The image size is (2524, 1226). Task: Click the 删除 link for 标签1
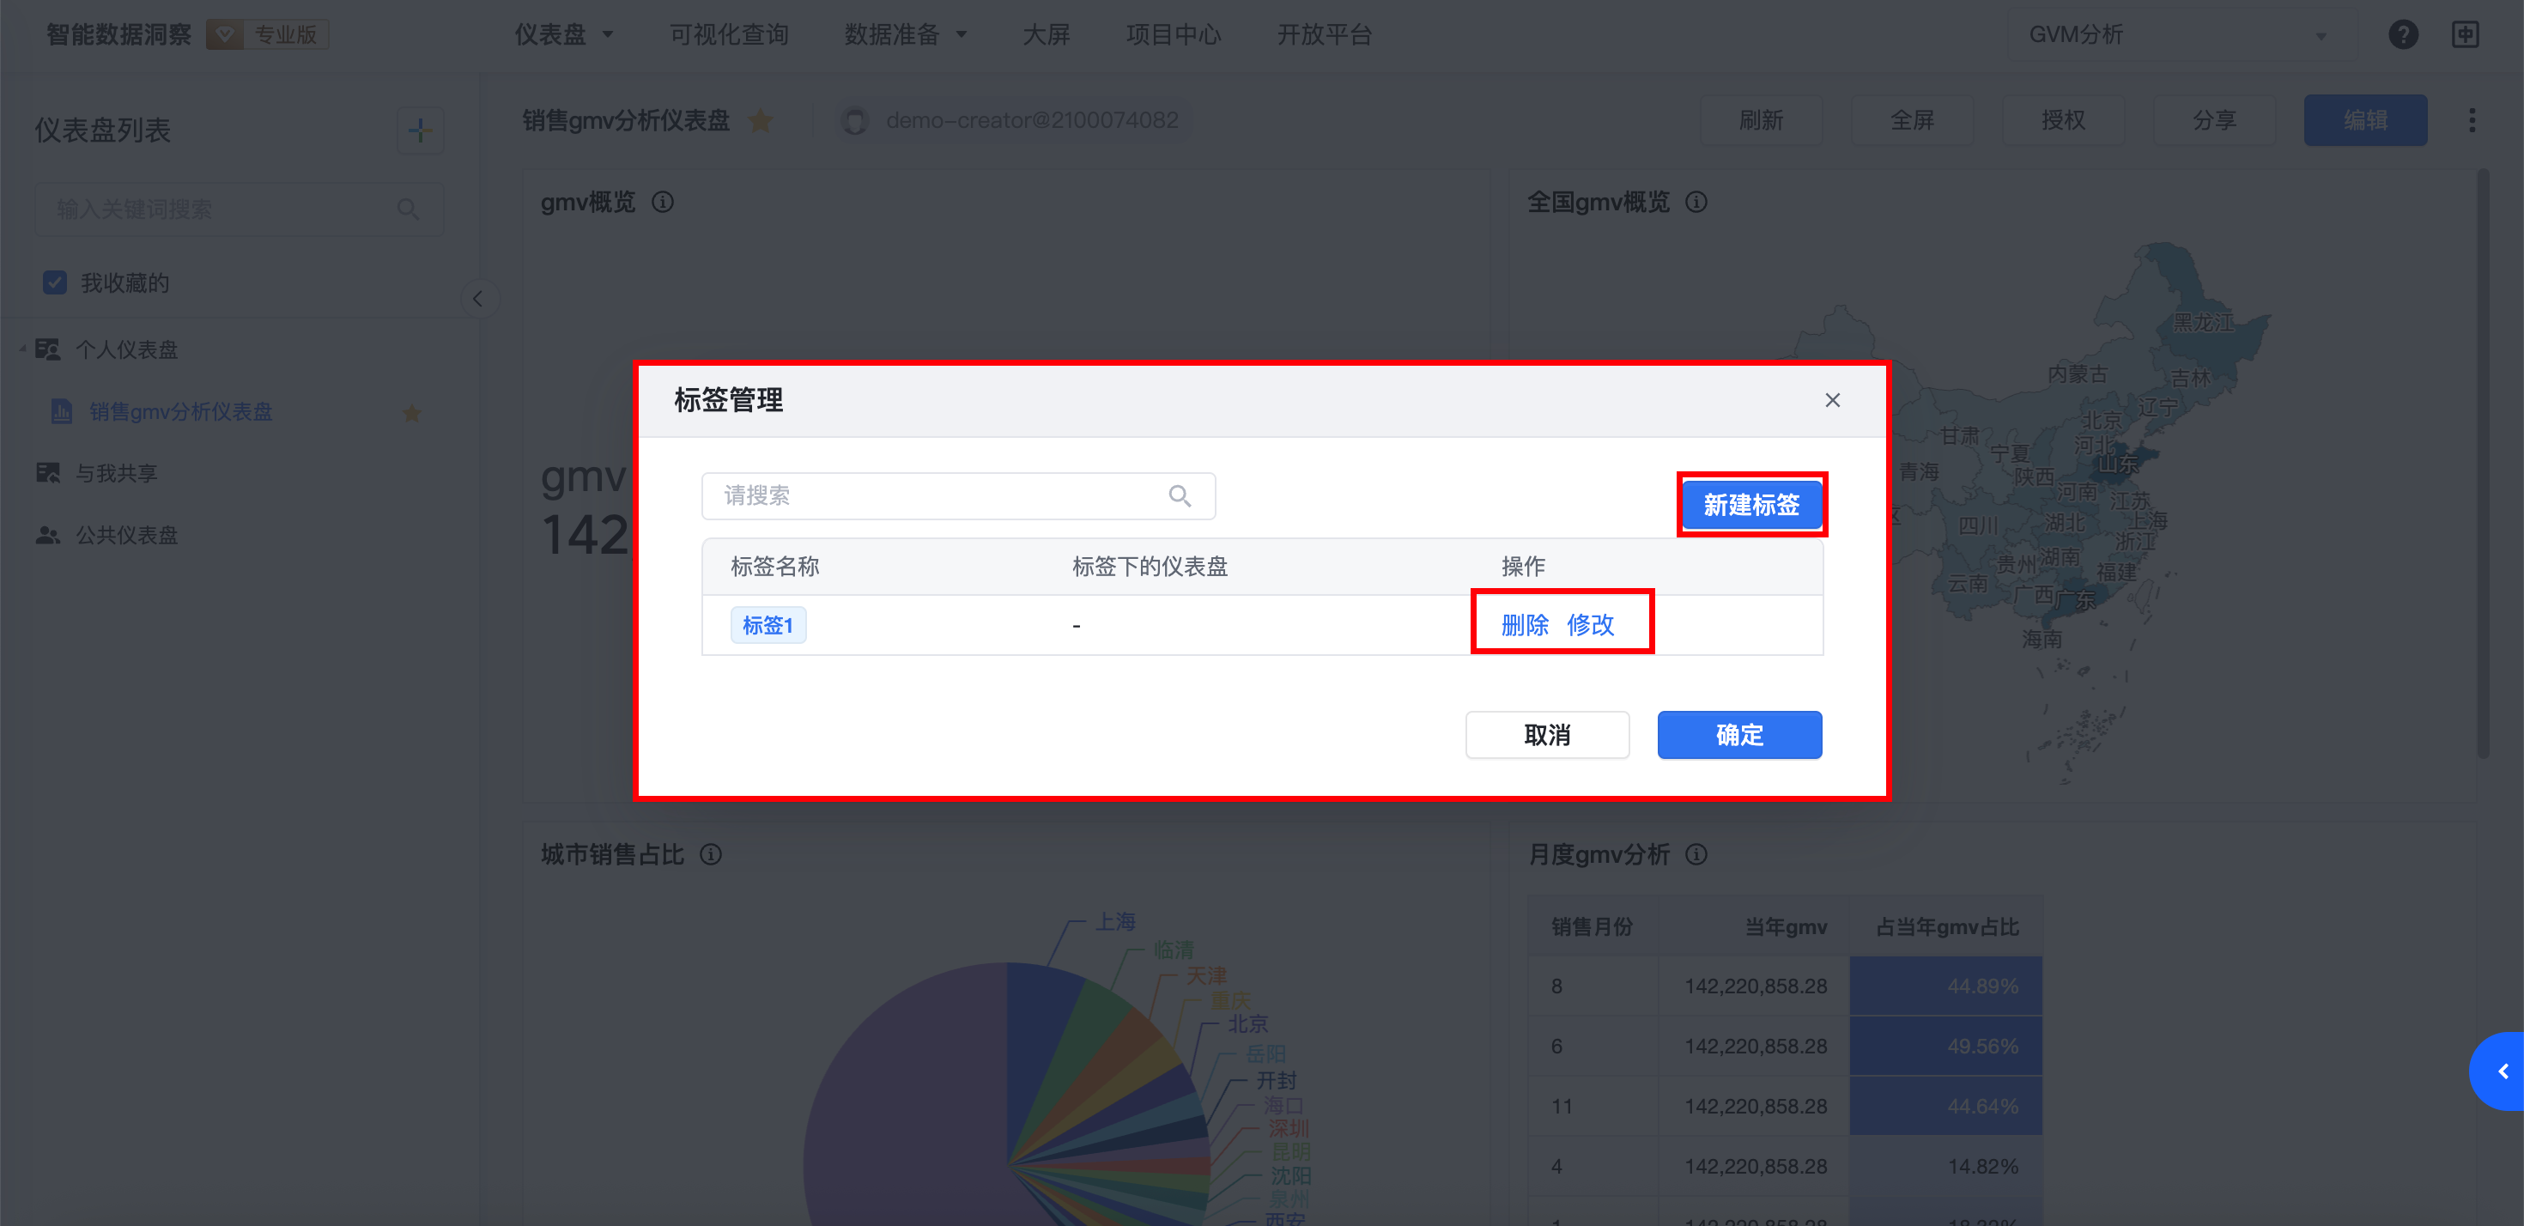point(1525,624)
